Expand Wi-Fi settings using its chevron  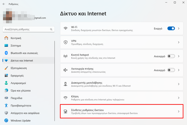[179, 28]
